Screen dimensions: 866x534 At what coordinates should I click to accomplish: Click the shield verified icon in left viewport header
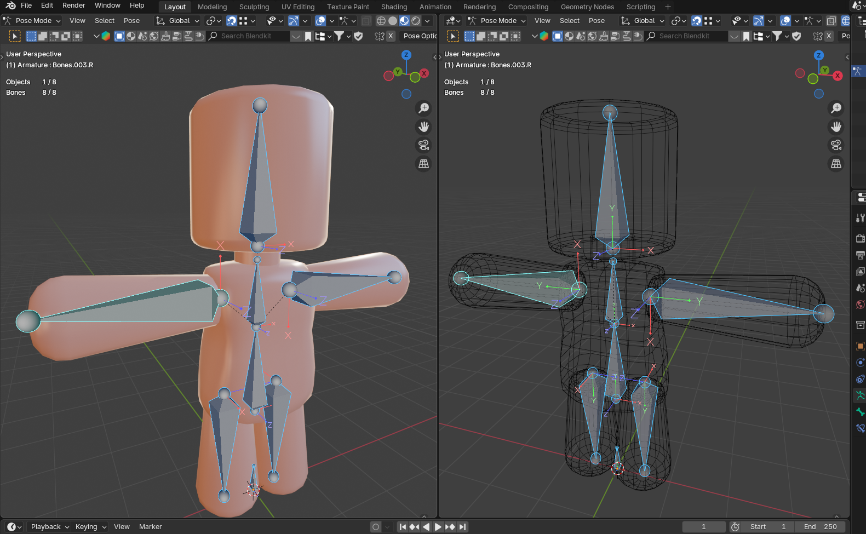coord(359,36)
